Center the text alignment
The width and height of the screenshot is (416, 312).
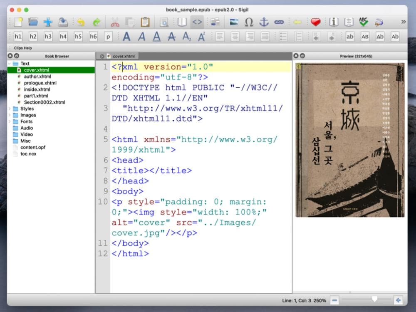(x=235, y=37)
